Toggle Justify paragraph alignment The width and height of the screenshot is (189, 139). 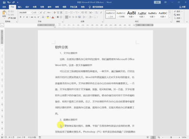coord(76,17)
